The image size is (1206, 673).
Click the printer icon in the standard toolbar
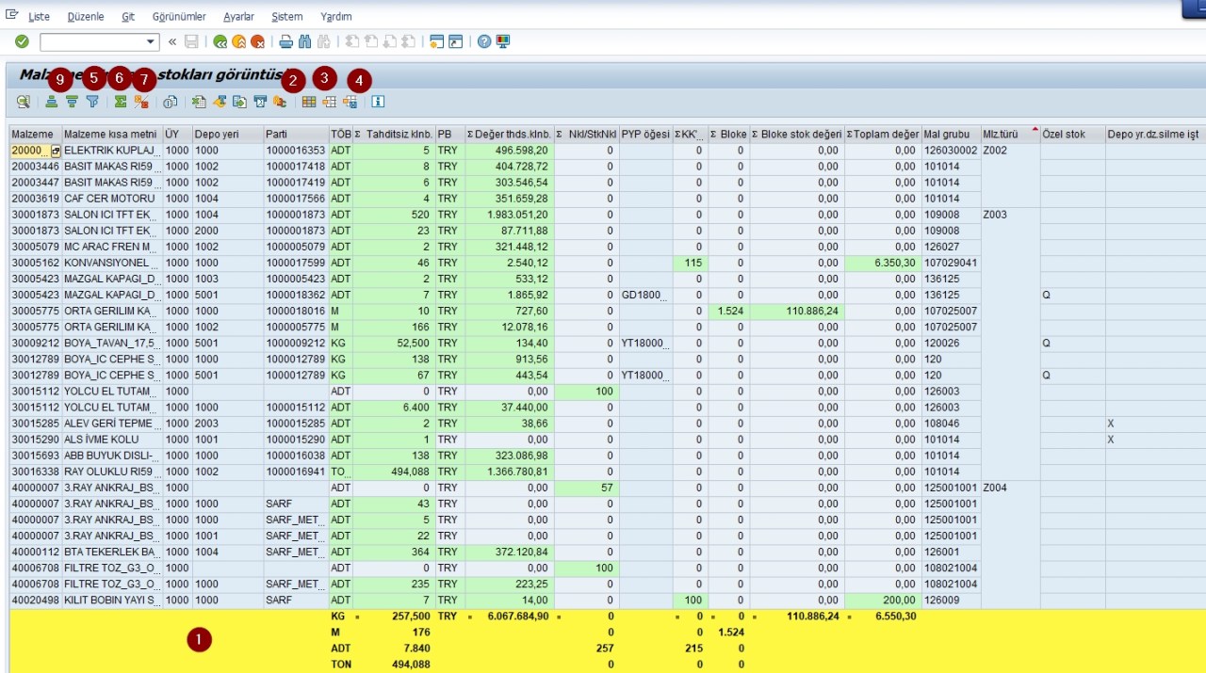(286, 41)
